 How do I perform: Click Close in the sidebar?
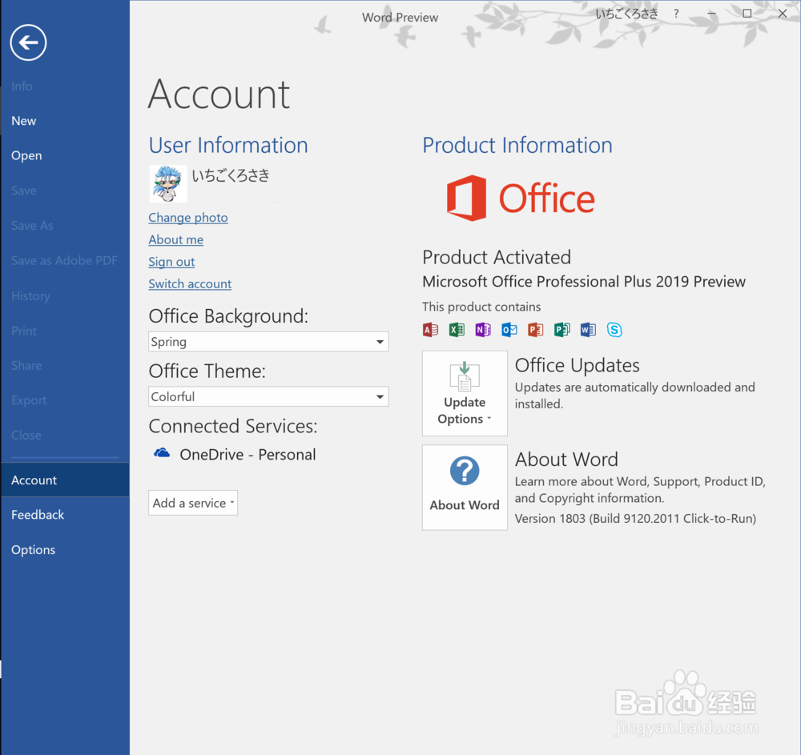pos(65,435)
